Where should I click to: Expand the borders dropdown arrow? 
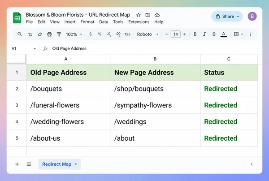tap(242, 34)
